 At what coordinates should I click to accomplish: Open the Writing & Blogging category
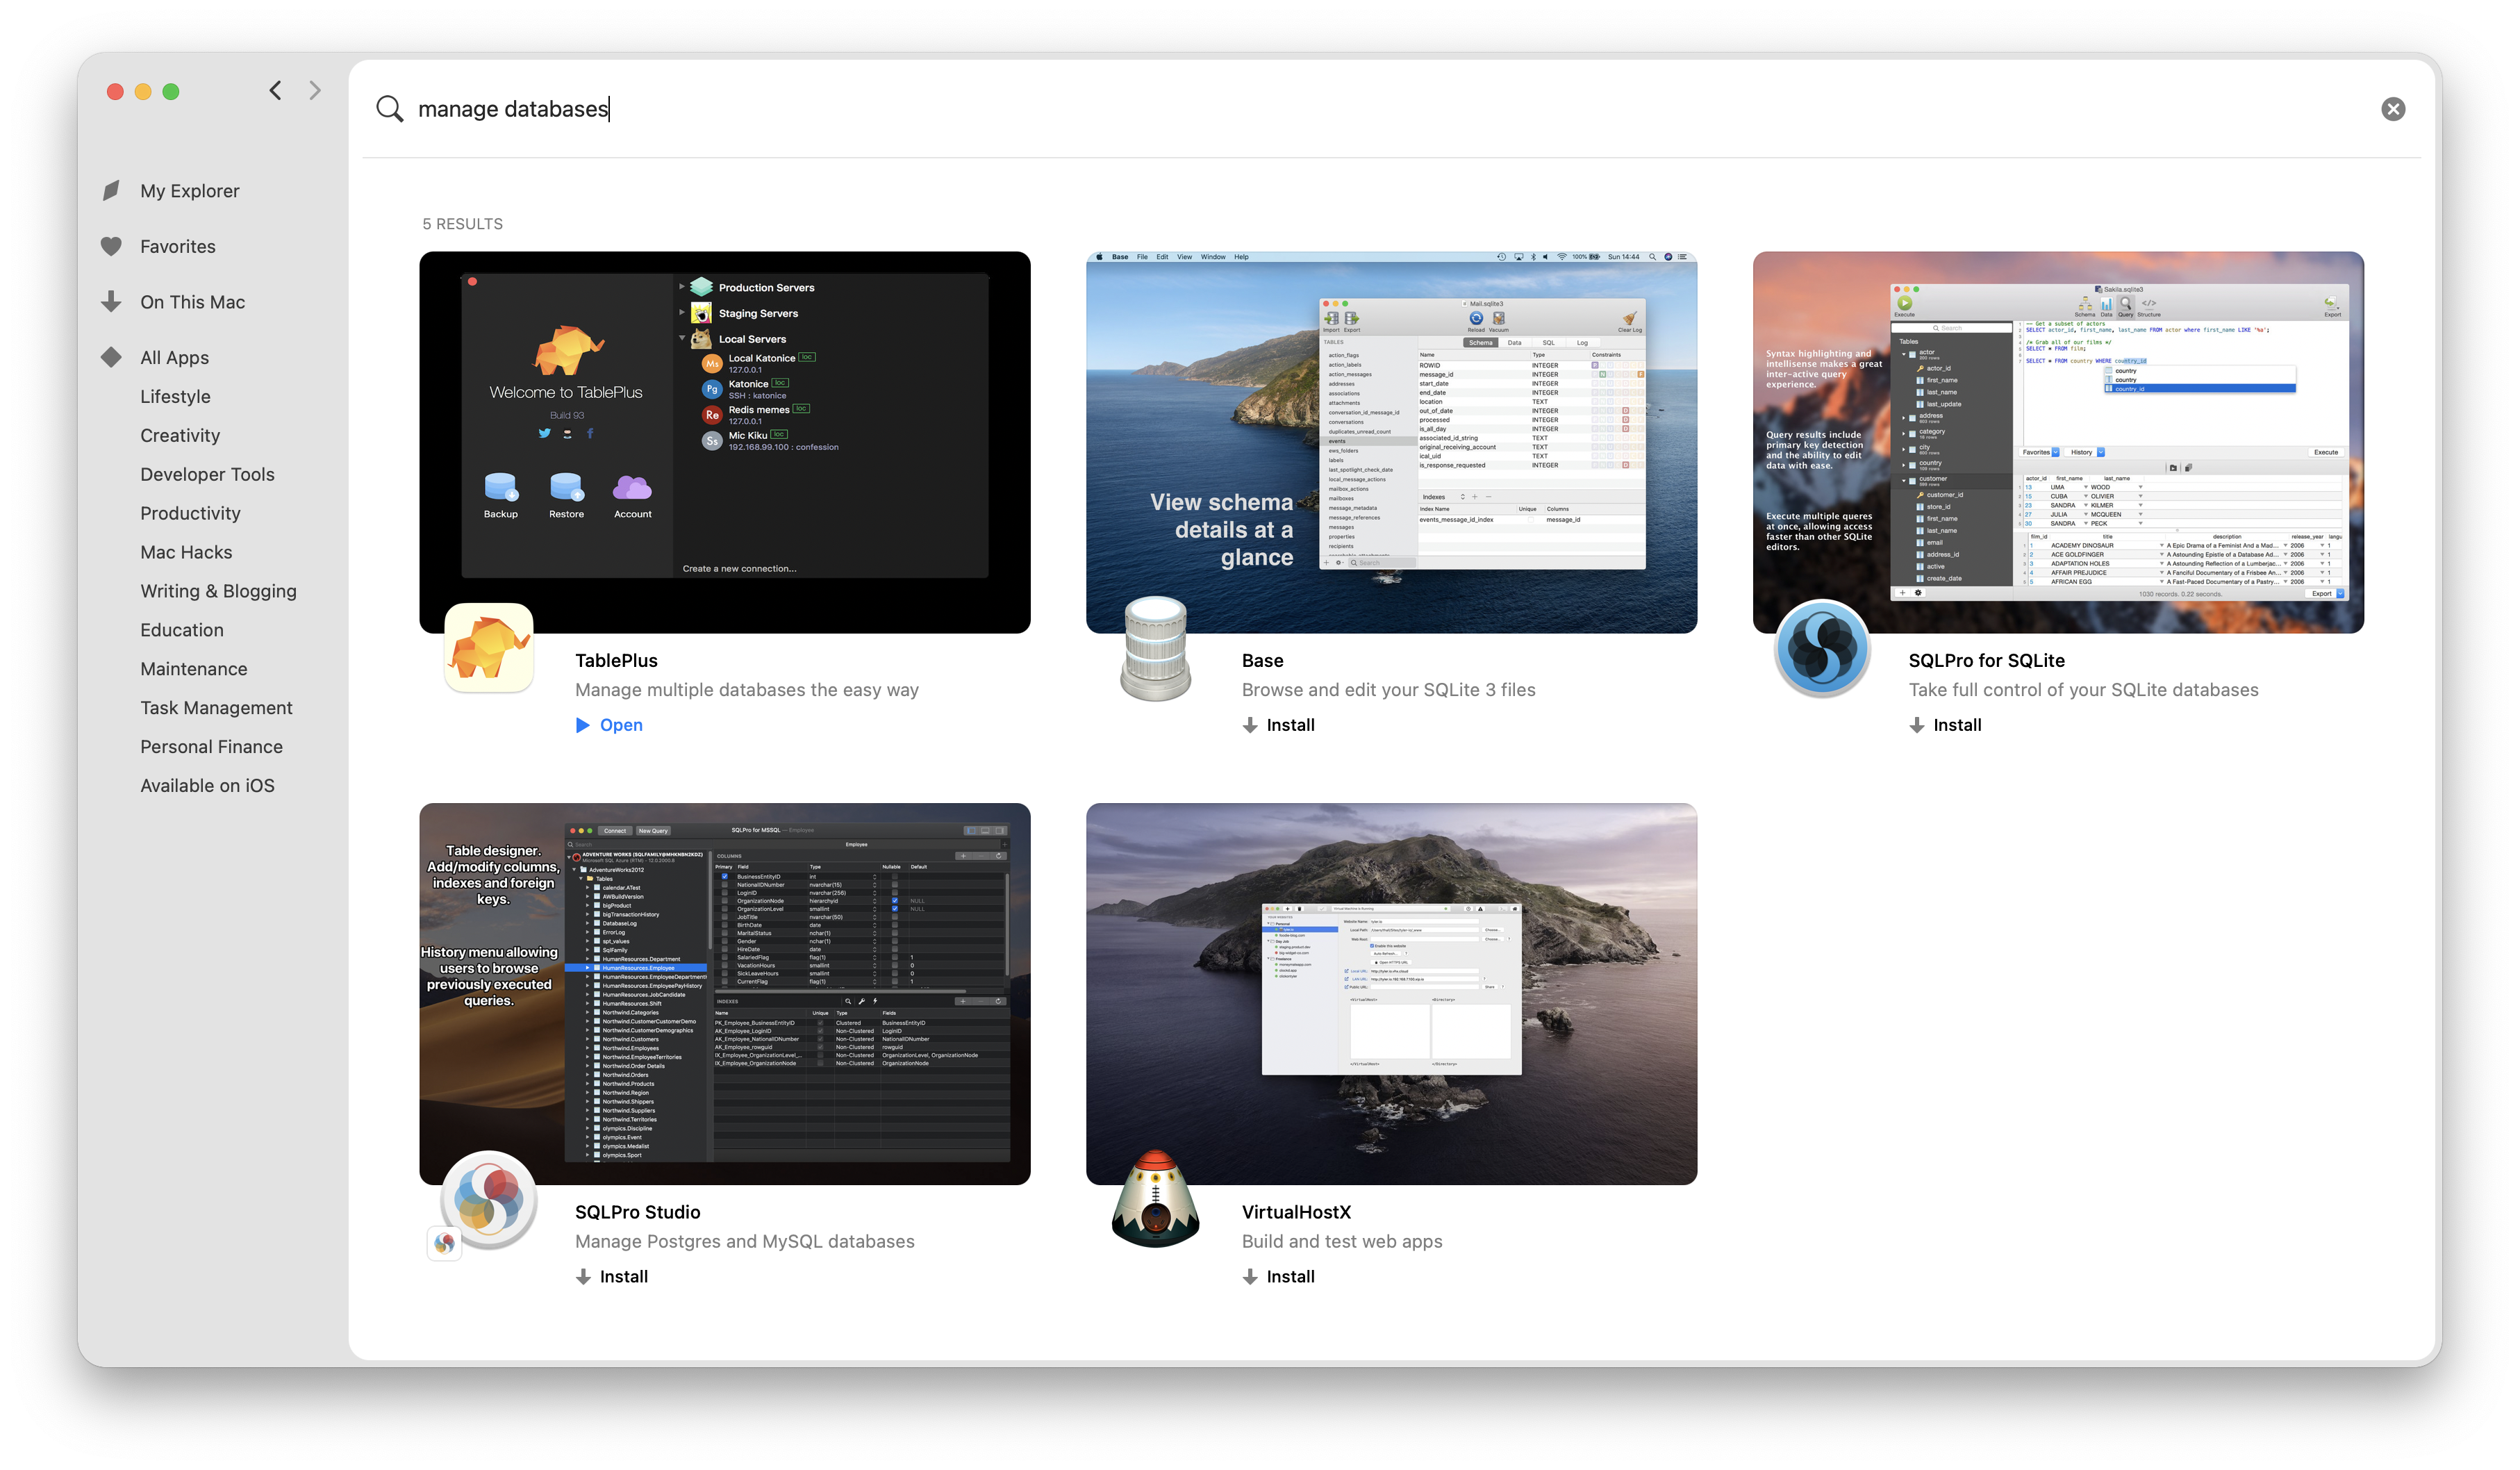point(218,592)
